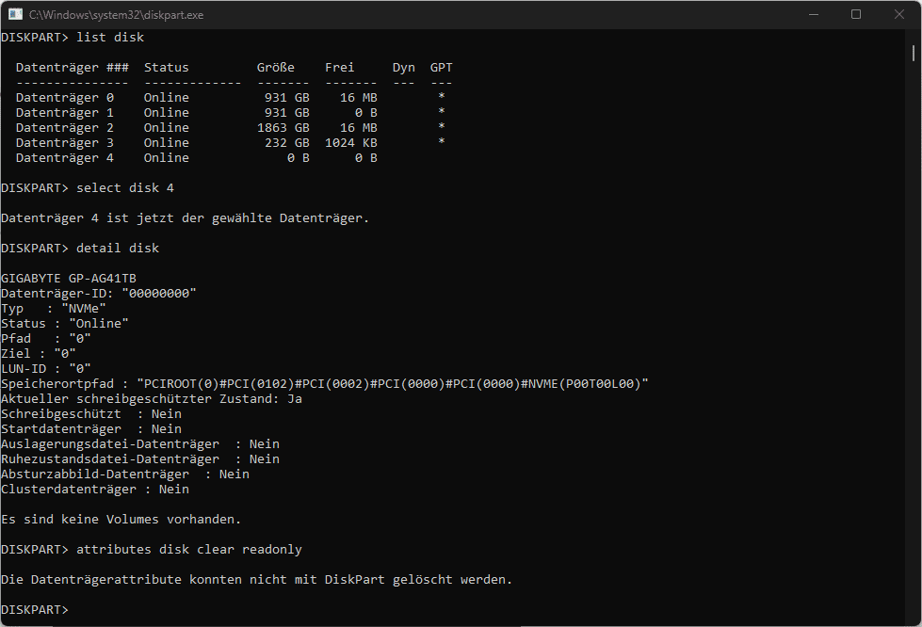Click the 'select disk 4' command line
The image size is (922, 627).
(x=88, y=188)
